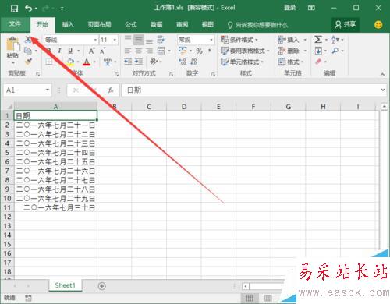Image resolution: width=390 pixels, height=304 pixels.
Task: Select the Sheet1 tab
Action: click(65, 285)
